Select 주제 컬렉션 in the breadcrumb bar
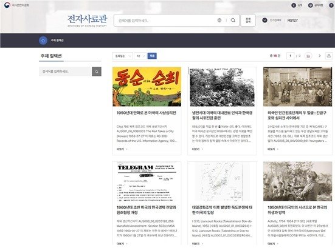This screenshot has height=248, width=335. tap(57, 41)
